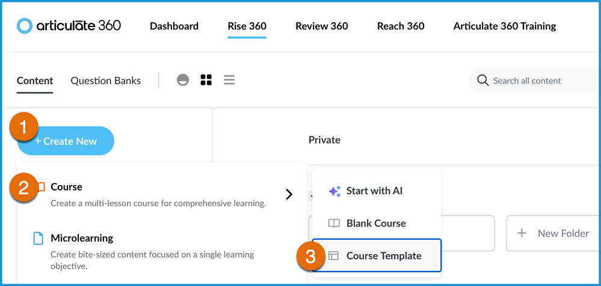Image resolution: width=601 pixels, height=286 pixels.
Task: Open the Dashboard tab
Action: coord(174,26)
